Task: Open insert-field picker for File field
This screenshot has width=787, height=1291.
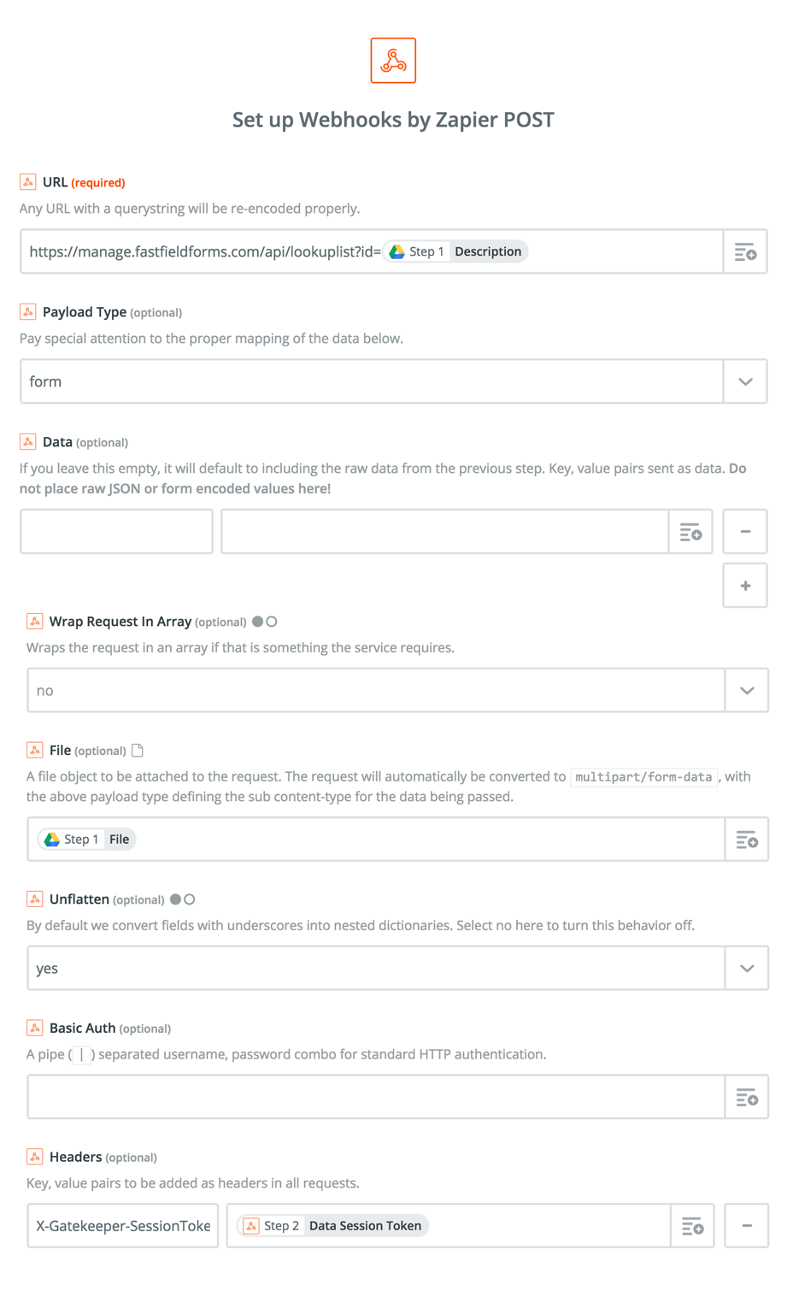Action: pos(747,840)
